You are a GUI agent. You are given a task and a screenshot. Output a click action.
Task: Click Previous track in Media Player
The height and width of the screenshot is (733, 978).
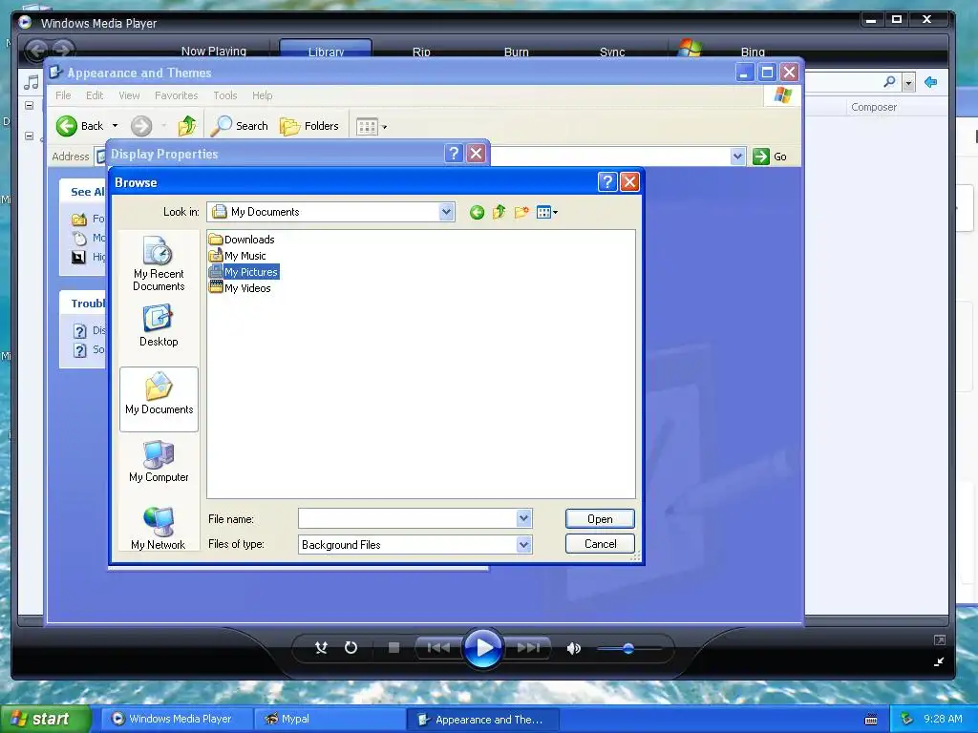pos(438,648)
